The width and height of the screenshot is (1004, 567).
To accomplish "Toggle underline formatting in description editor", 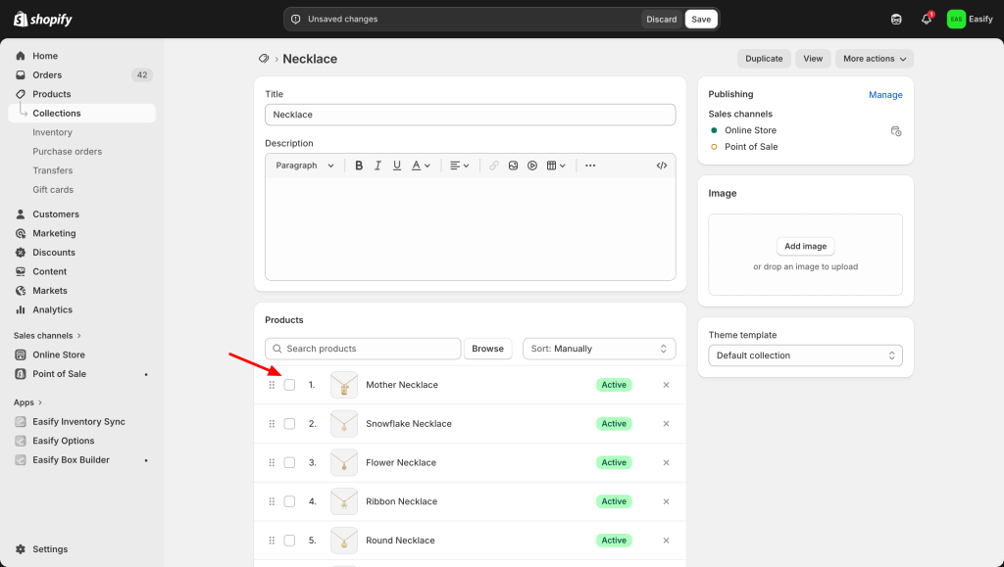I will click(397, 165).
